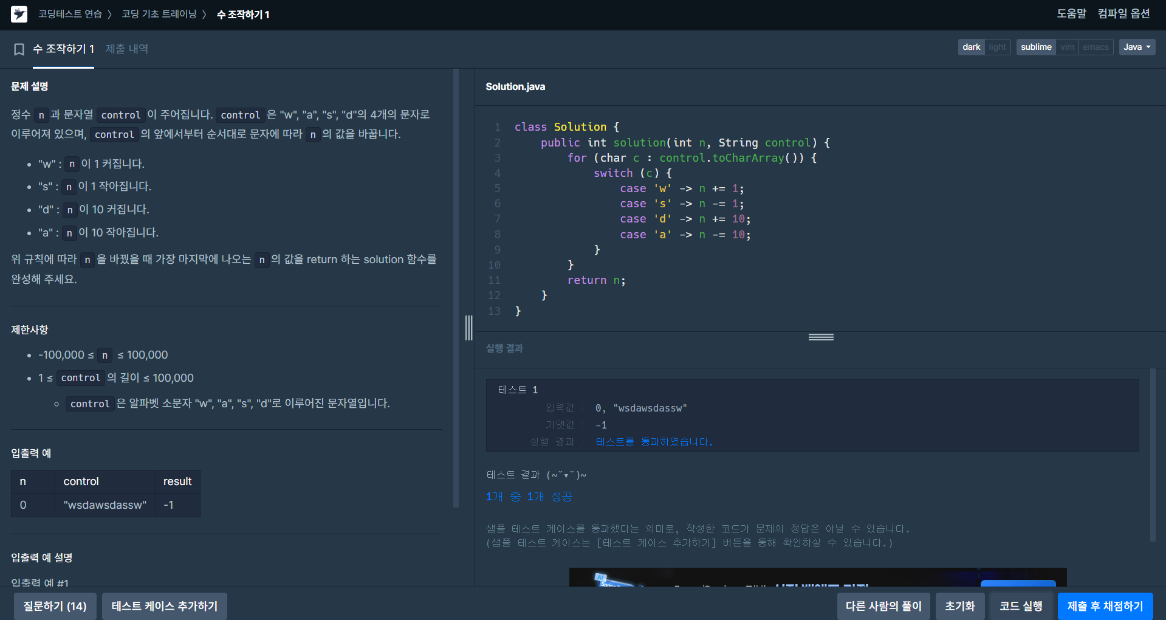Image resolution: width=1166 pixels, height=620 pixels.
Task: Submit with 제출 후 채점하기 button
Action: (1105, 606)
